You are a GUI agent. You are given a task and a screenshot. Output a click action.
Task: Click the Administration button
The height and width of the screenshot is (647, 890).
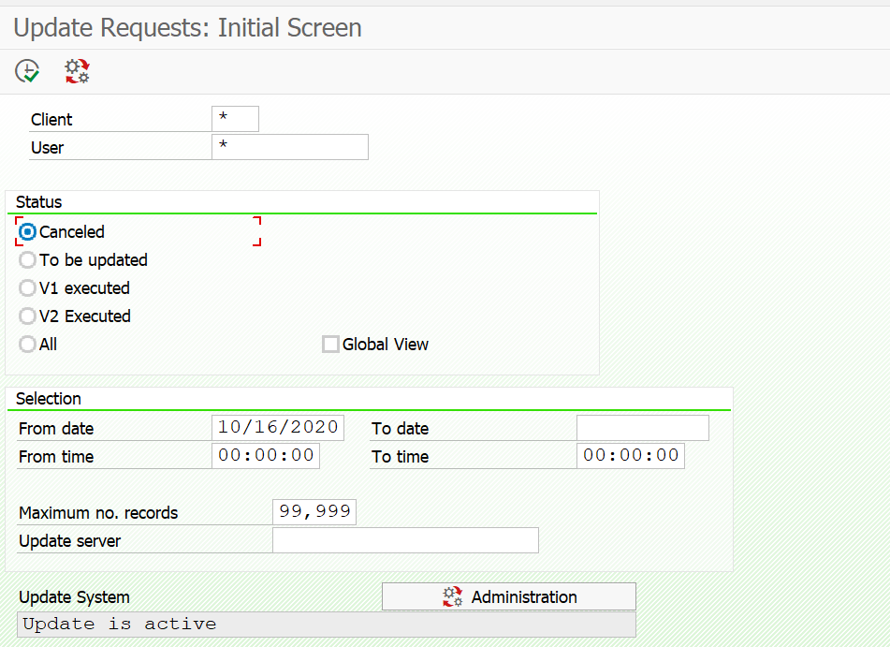coord(508,596)
